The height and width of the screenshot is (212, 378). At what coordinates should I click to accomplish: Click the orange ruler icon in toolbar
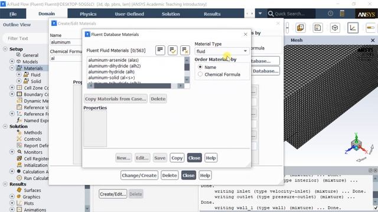pyautogui.click(x=370, y=28)
